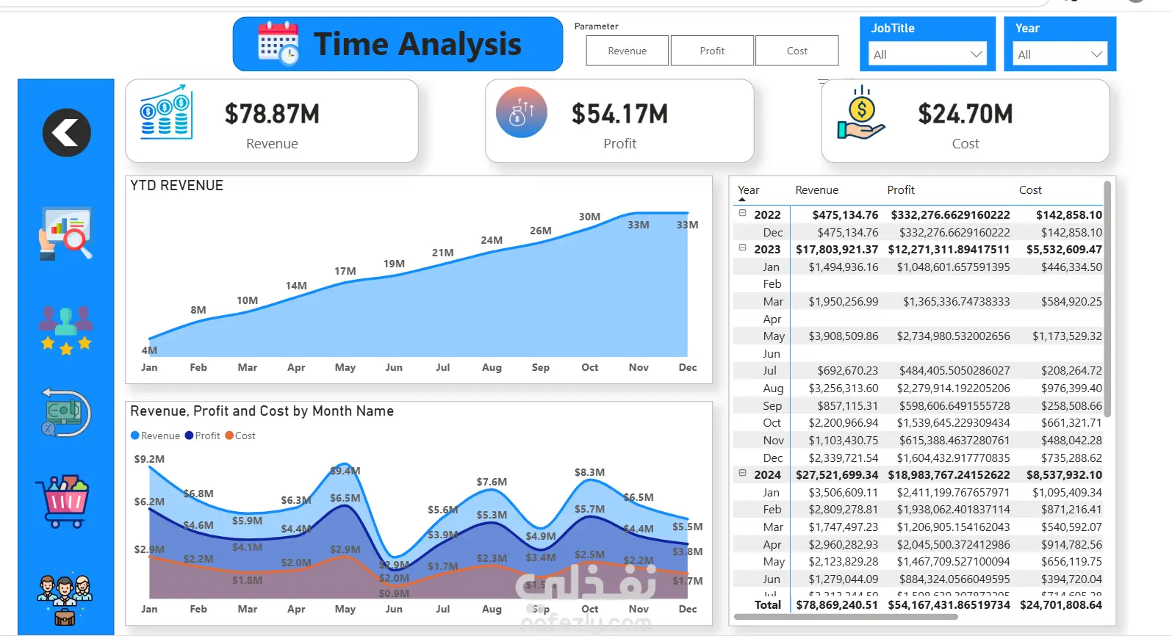Open the customer ratings page icon
The image size is (1172, 636).
point(65,330)
